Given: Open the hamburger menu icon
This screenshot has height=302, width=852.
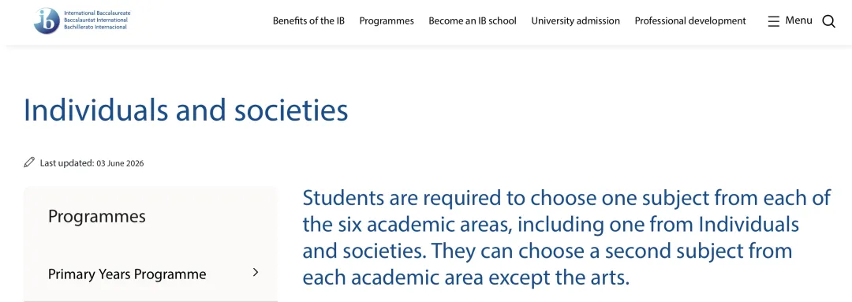Looking at the screenshot, I should coord(773,21).
